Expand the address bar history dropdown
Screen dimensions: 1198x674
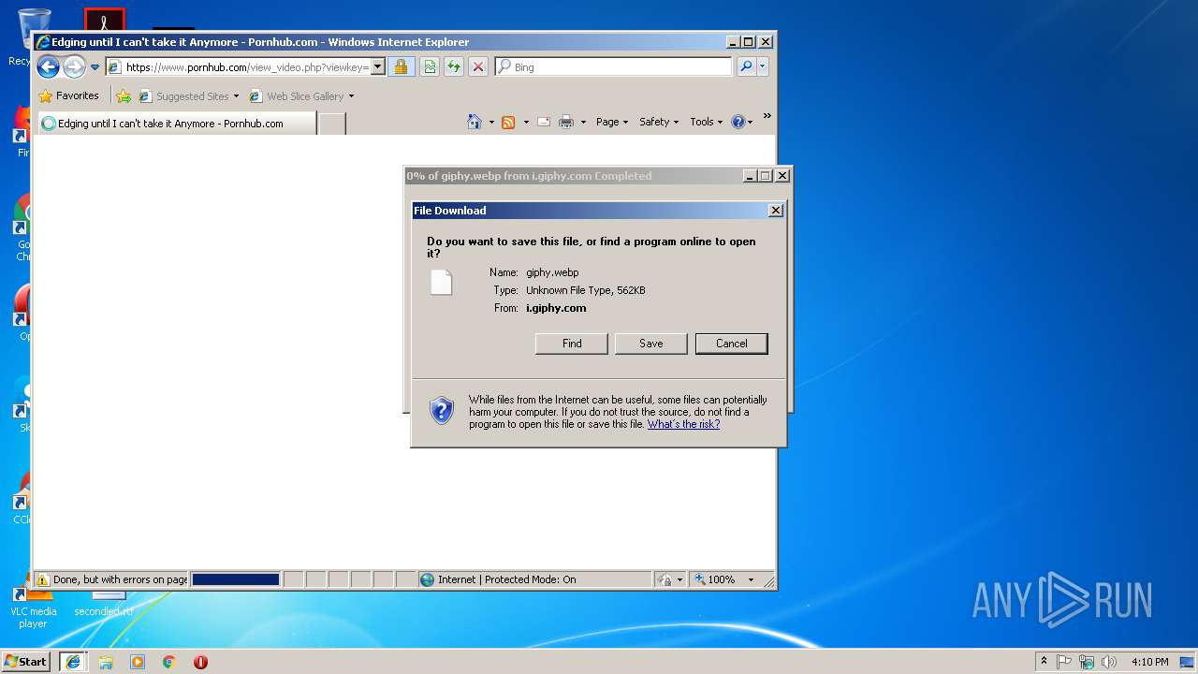378,66
